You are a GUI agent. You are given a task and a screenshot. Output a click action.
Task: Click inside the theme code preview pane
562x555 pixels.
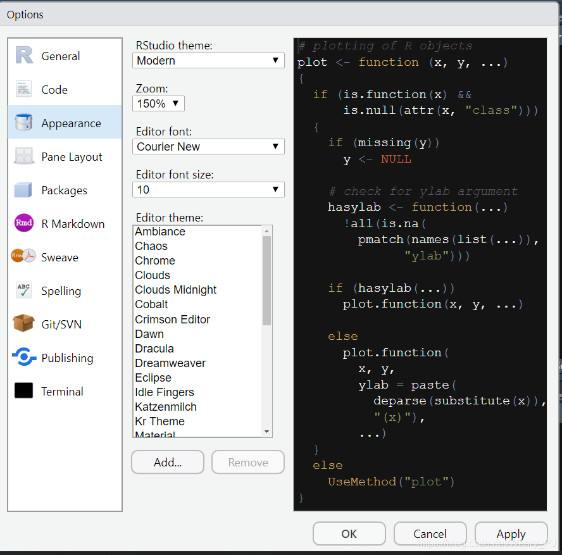coord(420,274)
